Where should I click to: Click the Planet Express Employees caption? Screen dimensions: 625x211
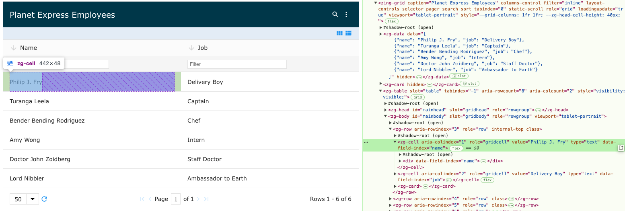point(62,15)
